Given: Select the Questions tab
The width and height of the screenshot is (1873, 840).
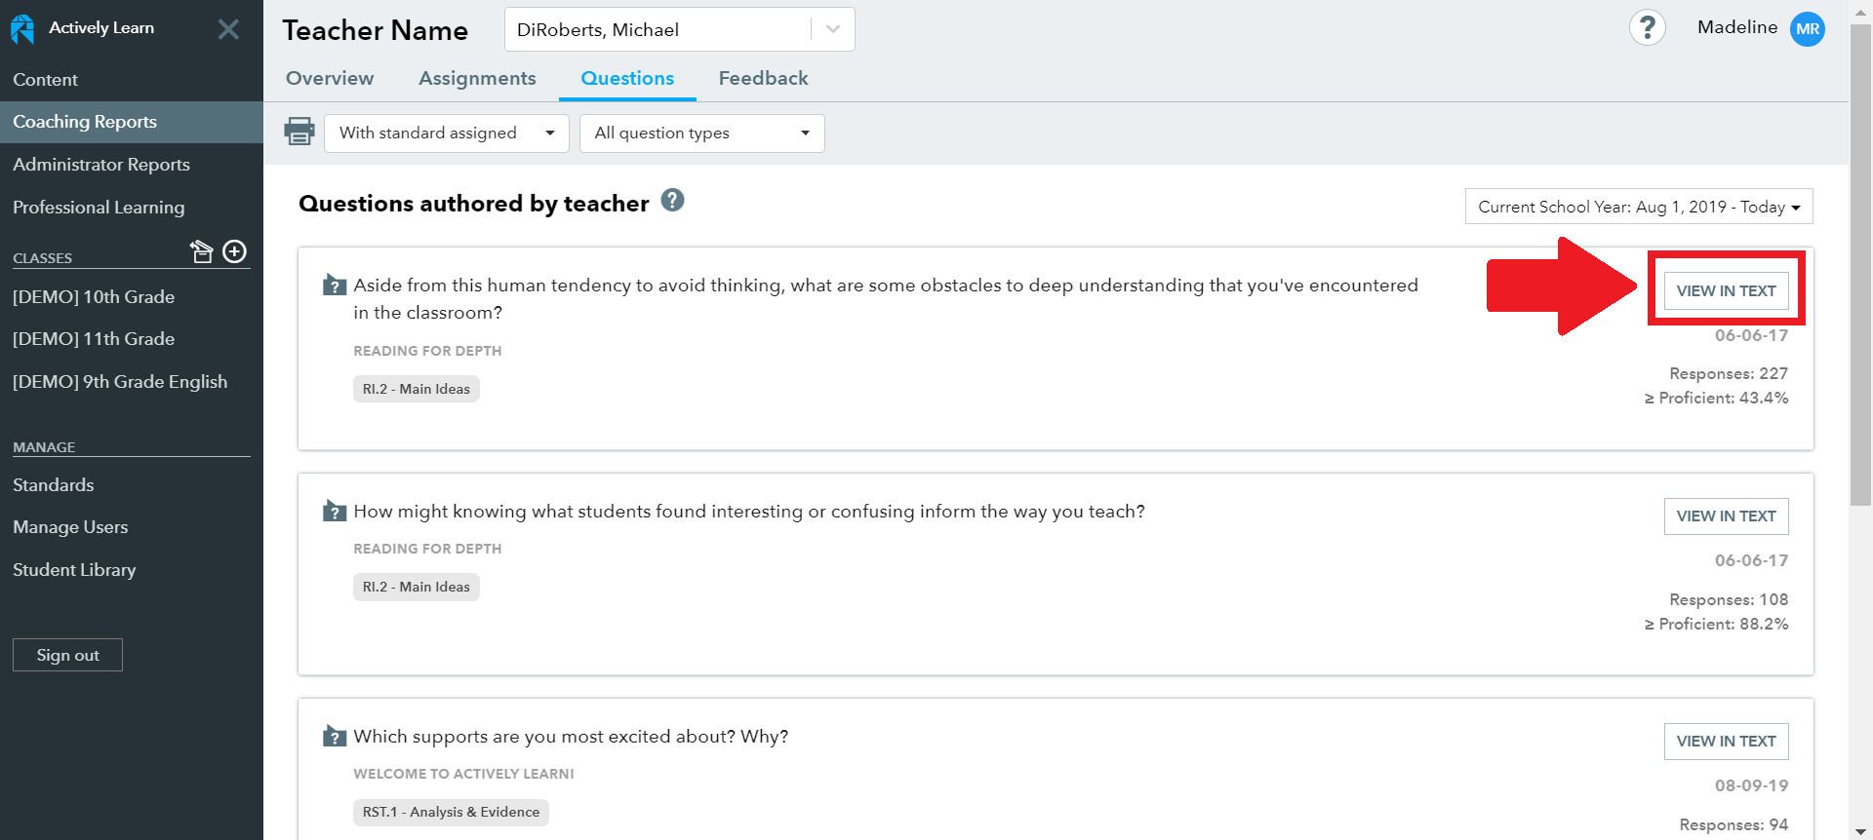Looking at the screenshot, I should (627, 78).
